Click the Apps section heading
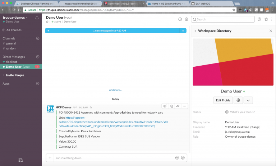Viewport: 276px width, 166px height. coord(6,84)
